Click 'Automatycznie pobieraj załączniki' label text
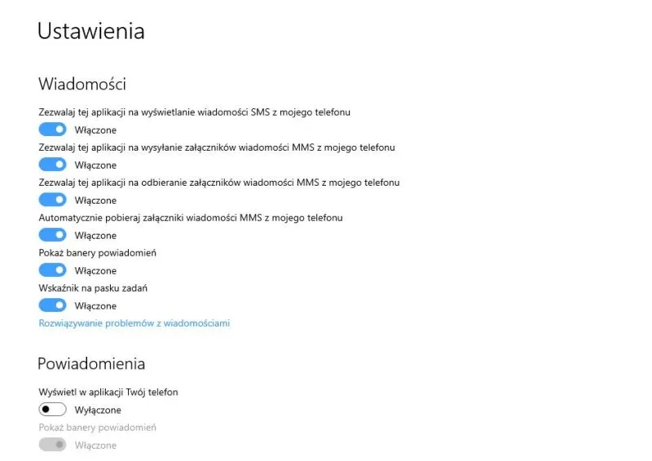 [191, 217]
